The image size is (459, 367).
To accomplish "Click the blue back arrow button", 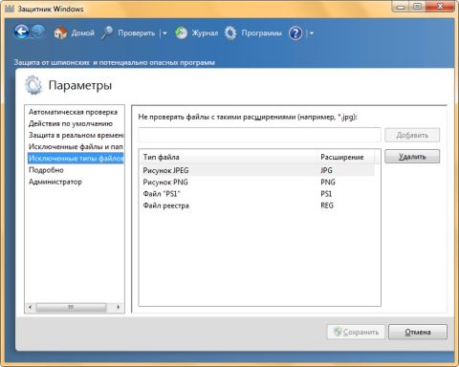I will [22, 32].
